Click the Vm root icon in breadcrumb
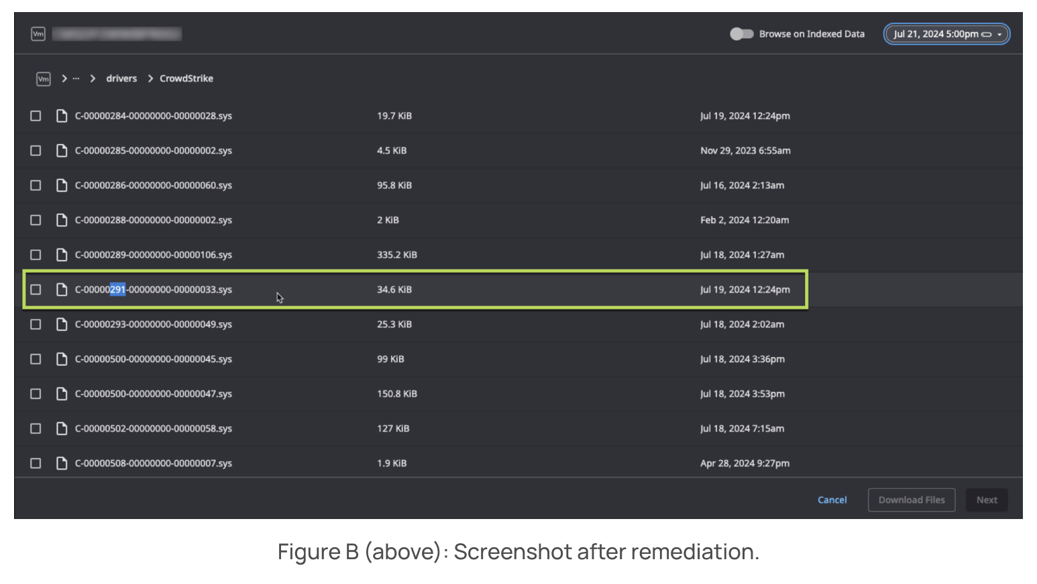 point(43,79)
